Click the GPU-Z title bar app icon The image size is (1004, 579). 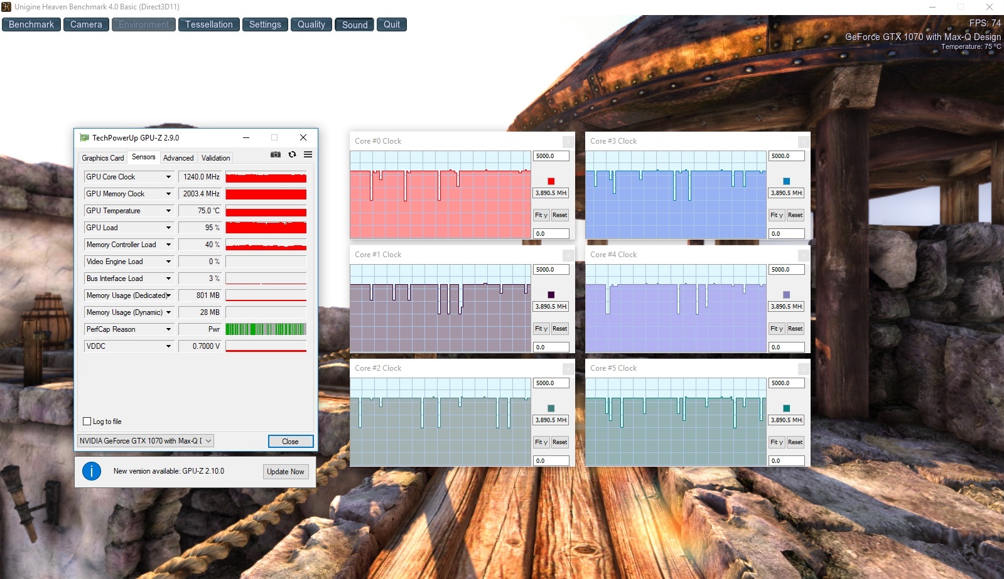pyautogui.click(x=84, y=137)
